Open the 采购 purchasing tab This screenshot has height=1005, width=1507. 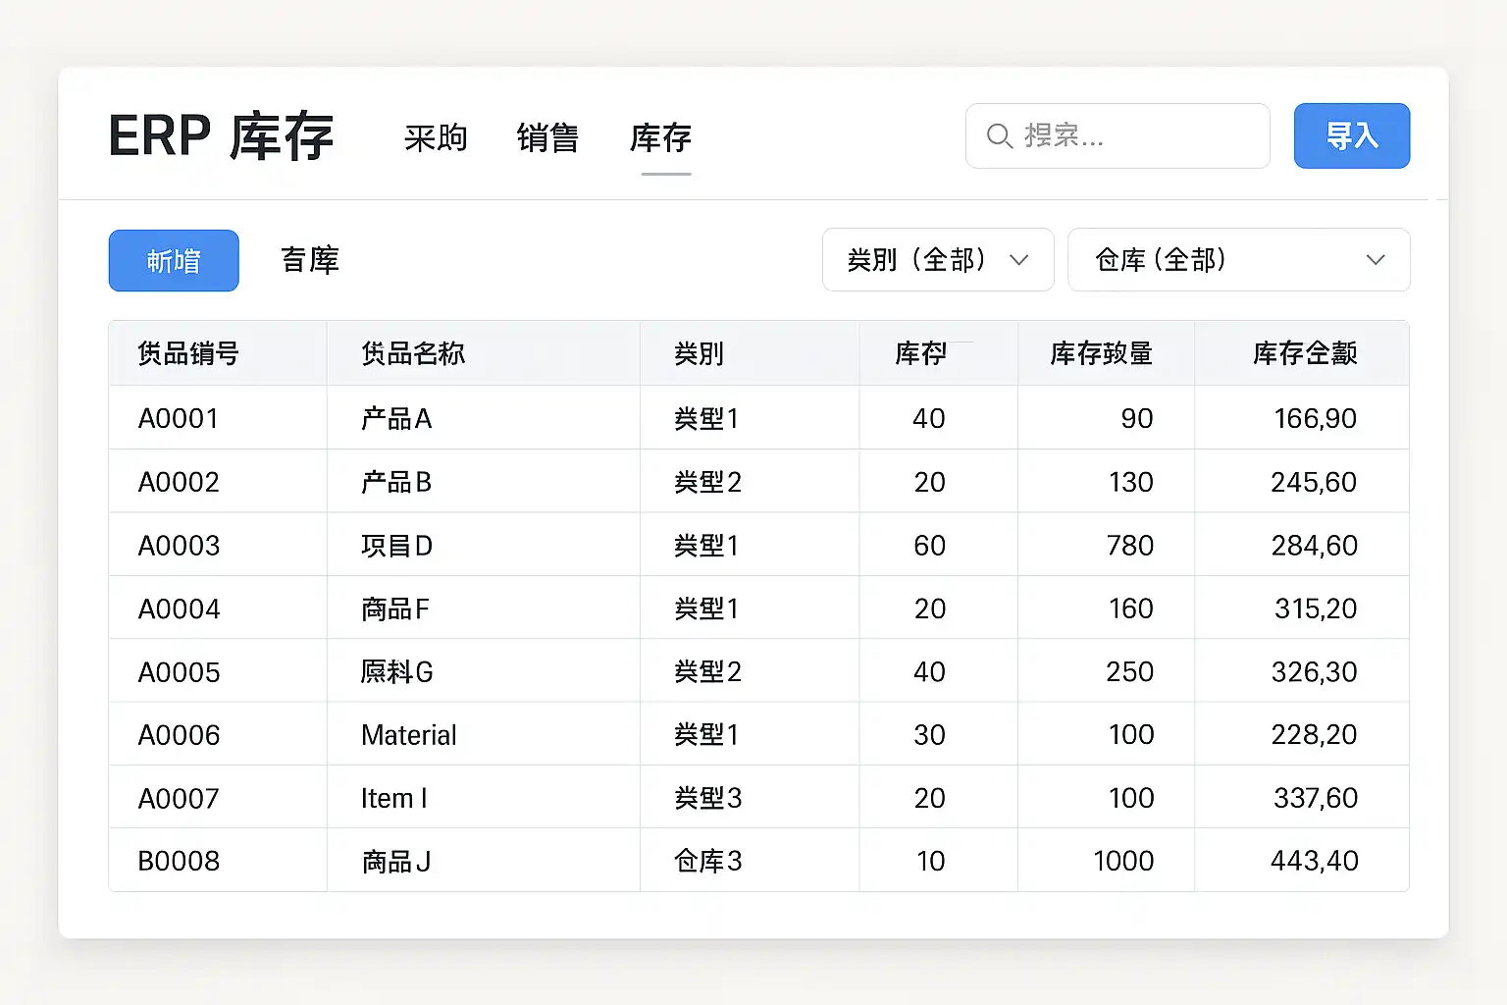436,138
